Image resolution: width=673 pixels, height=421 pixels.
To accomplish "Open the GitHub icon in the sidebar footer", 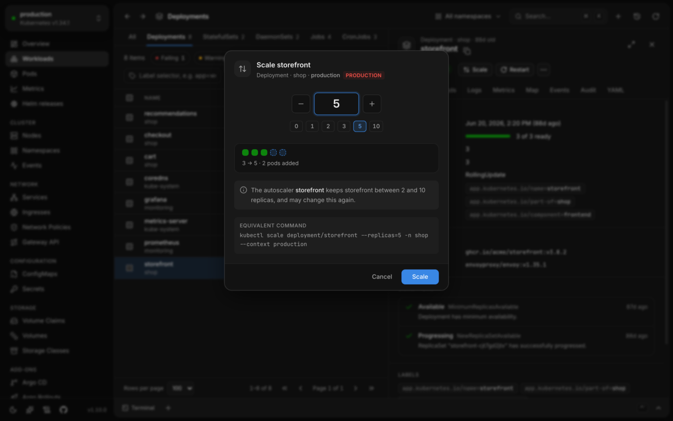I will [64, 410].
